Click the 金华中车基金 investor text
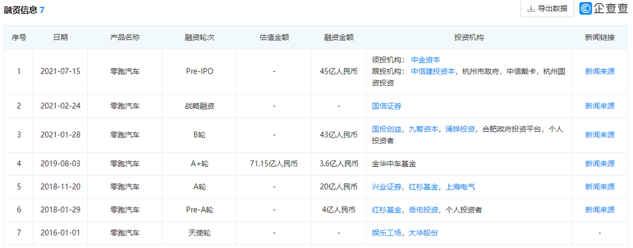The image size is (633, 248). [x=394, y=164]
